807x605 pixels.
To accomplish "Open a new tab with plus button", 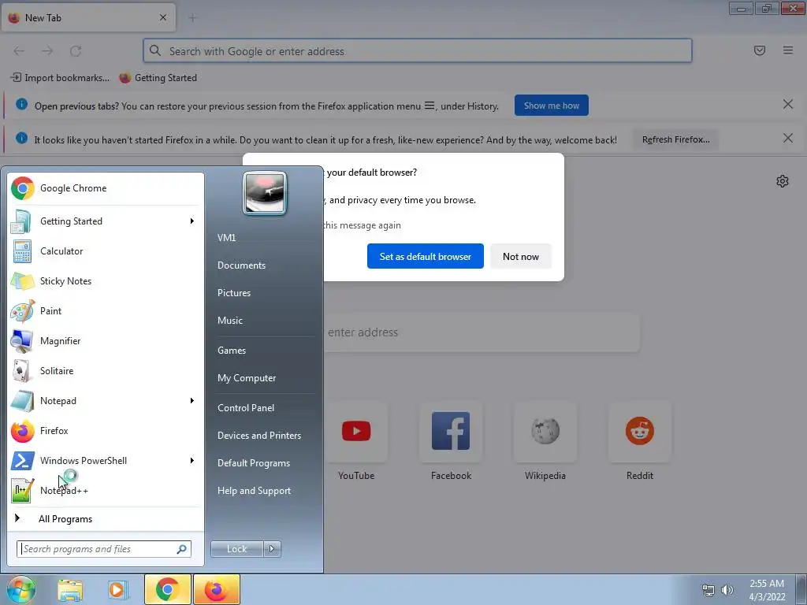I will pos(192,18).
